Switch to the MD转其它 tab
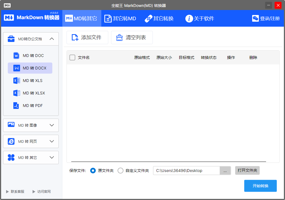 (x=82, y=18)
